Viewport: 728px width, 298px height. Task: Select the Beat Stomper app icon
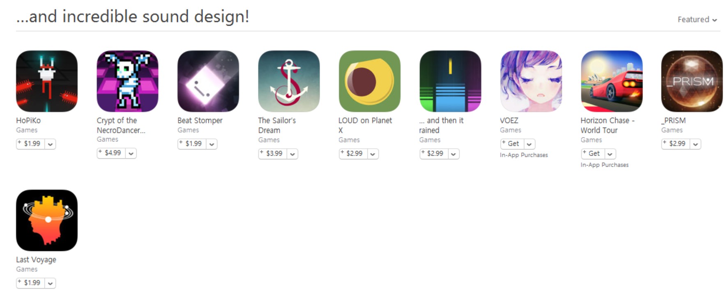[208, 81]
